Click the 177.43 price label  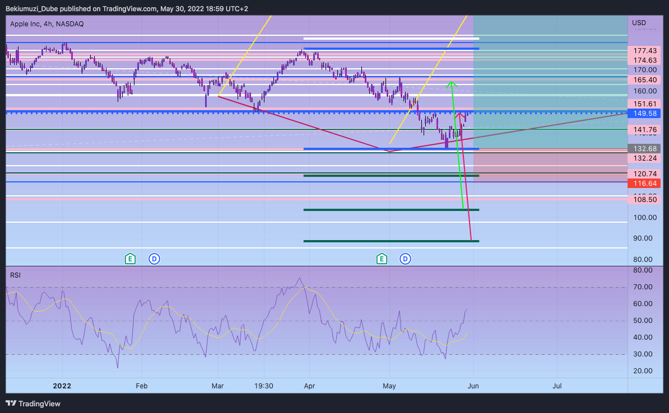[x=644, y=51]
